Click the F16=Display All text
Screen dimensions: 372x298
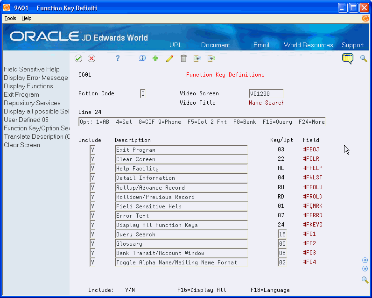[202, 290]
